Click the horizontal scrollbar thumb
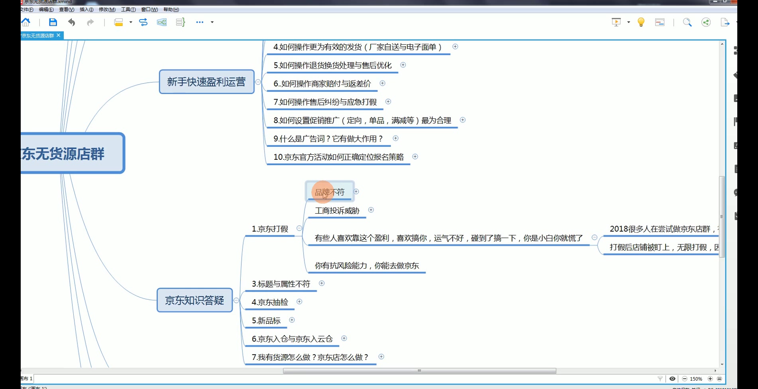 (419, 371)
